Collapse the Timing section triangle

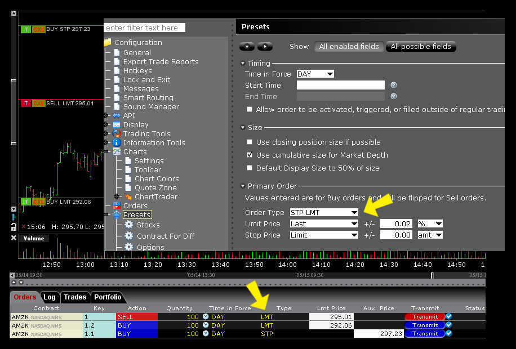pos(243,63)
